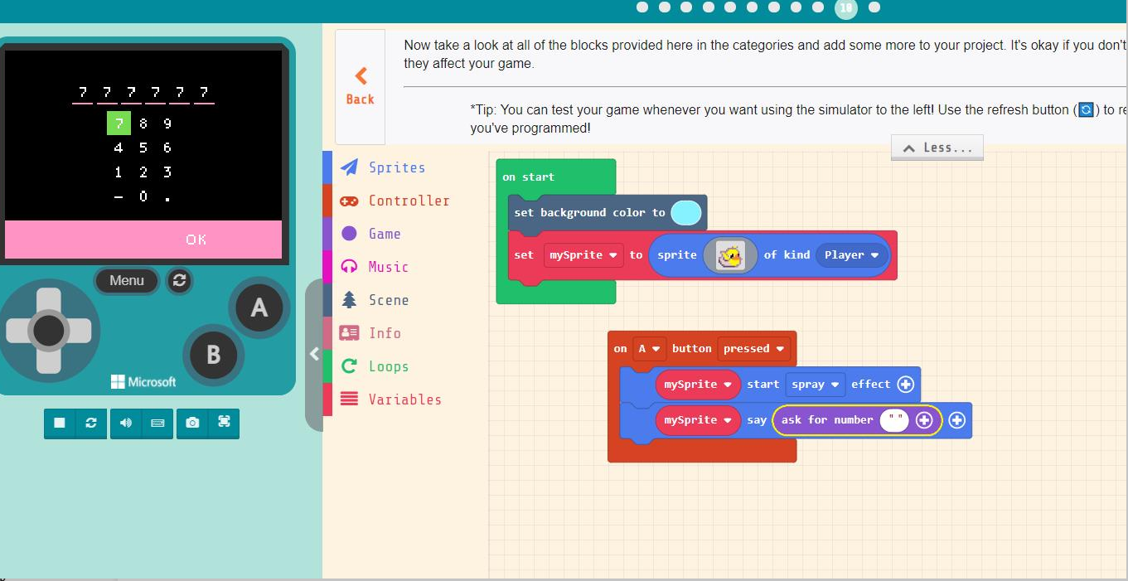Screen dimensions: 1128x581
Task: Restart the simulator below the gamepad
Action: coord(92,423)
